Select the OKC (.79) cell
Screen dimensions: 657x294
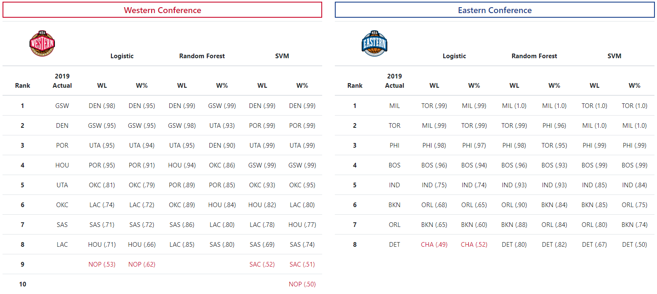[x=142, y=185]
